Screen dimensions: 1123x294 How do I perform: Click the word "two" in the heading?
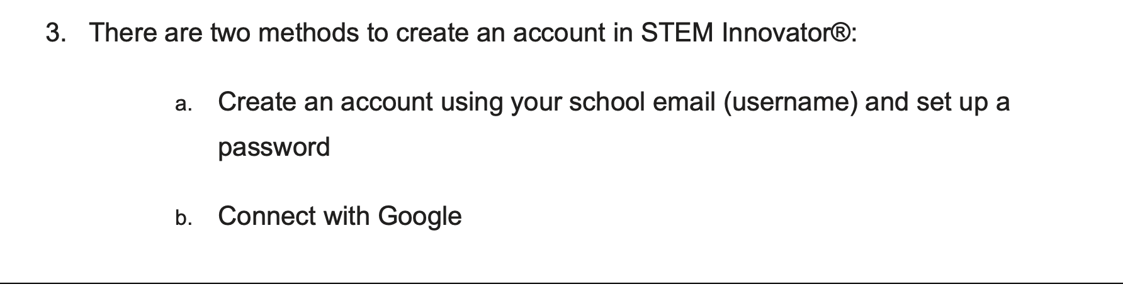(231, 33)
